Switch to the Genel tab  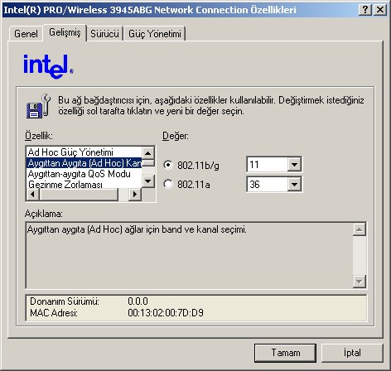[26, 34]
